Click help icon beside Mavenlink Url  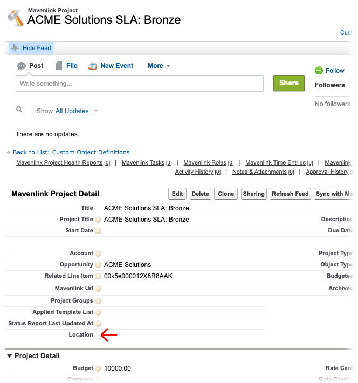coord(98,289)
